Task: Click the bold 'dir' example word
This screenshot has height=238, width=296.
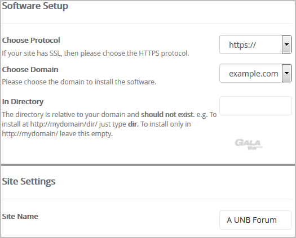Action: click(133, 124)
